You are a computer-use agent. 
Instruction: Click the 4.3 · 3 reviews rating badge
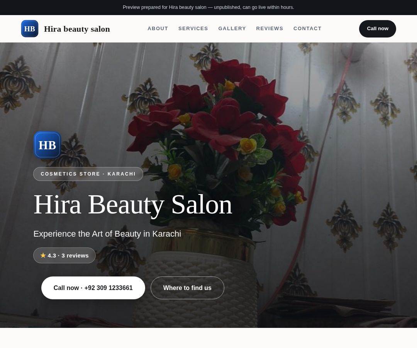click(64, 255)
